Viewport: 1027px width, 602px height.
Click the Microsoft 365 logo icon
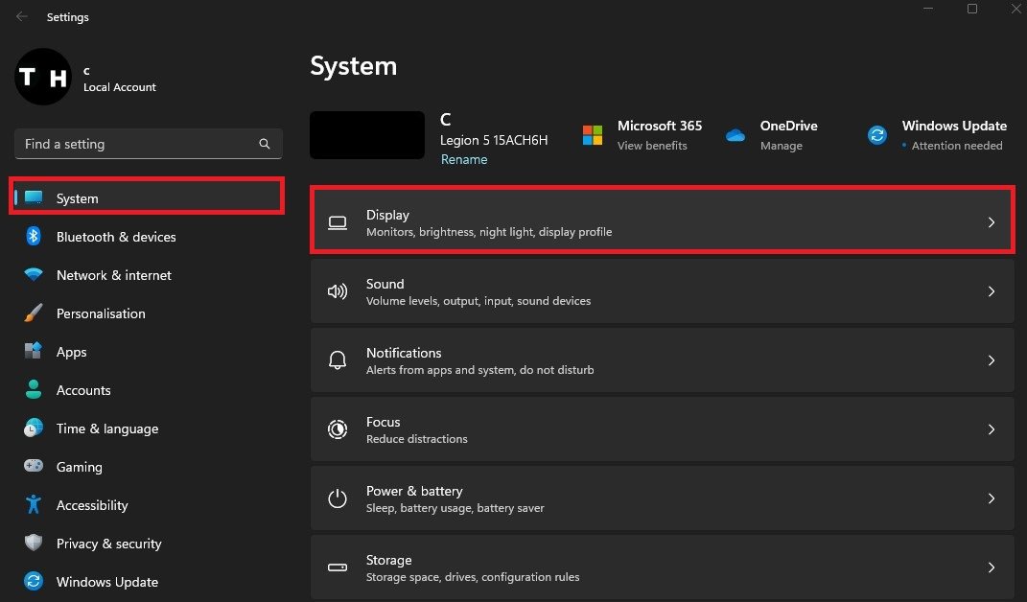coord(593,135)
